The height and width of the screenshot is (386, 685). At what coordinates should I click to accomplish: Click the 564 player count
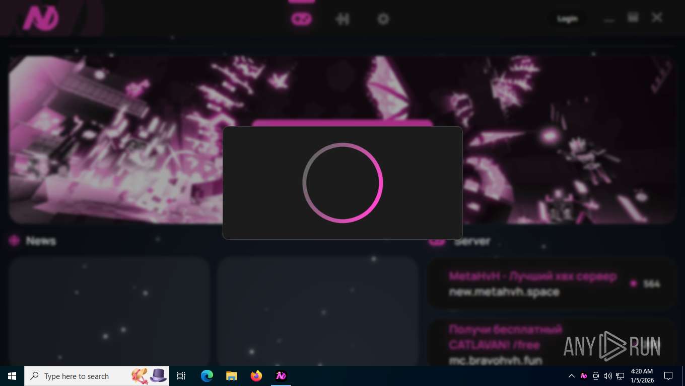click(652, 284)
